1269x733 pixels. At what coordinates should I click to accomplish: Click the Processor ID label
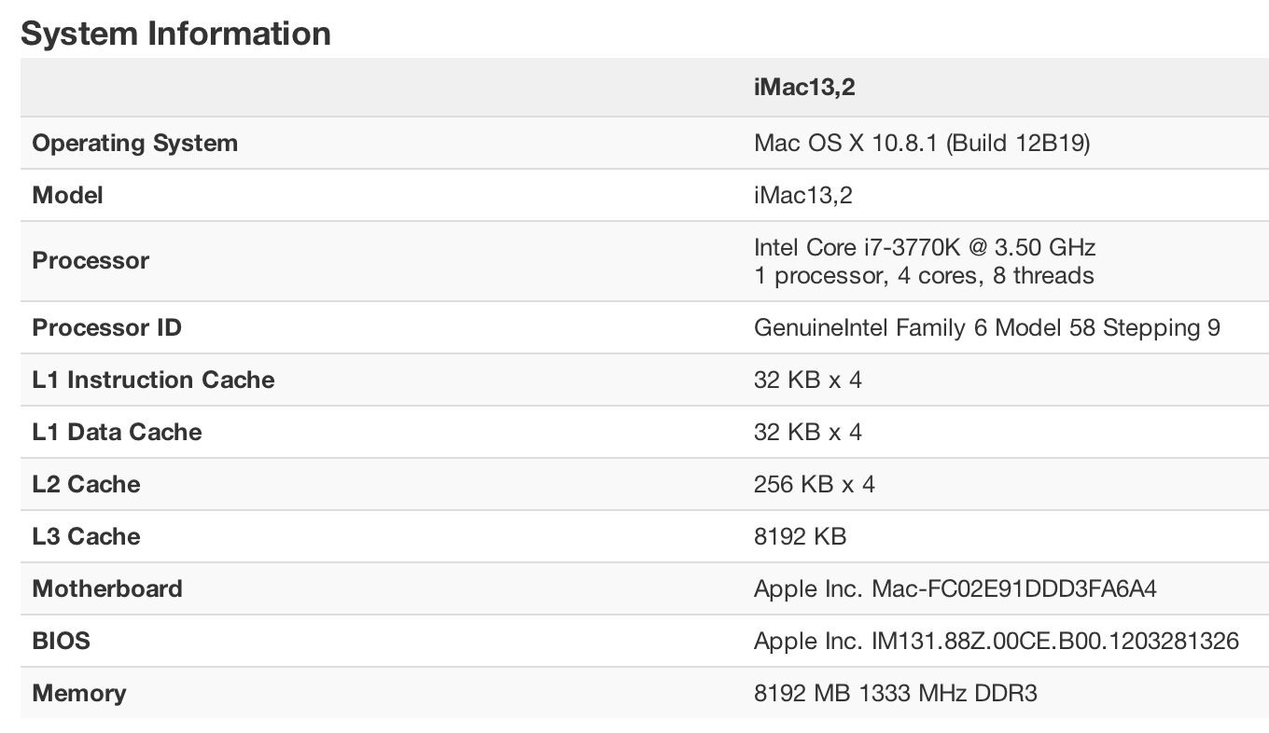pos(107,327)
